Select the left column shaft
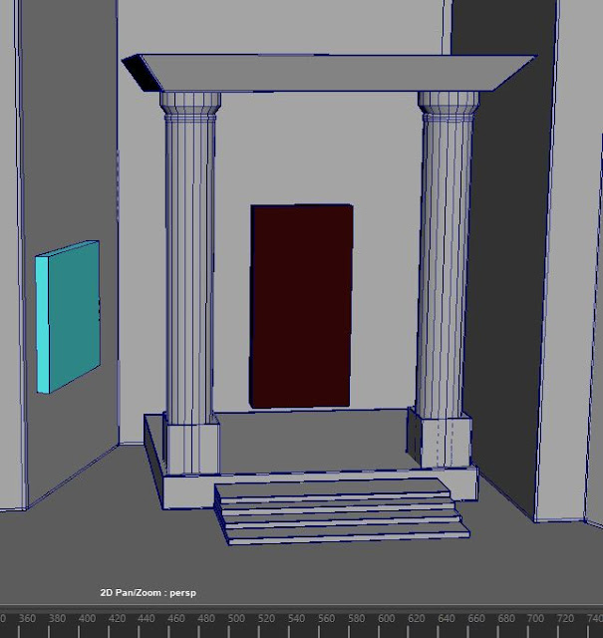Image resolution: width=603 pixels, height=638 pixels. 190,268
